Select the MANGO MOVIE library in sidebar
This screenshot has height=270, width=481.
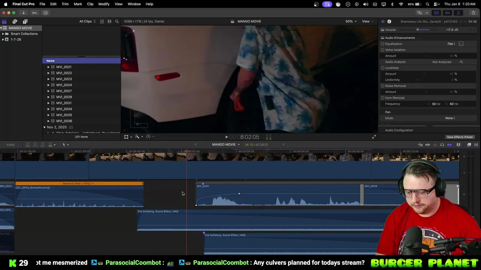pos(20,28)
